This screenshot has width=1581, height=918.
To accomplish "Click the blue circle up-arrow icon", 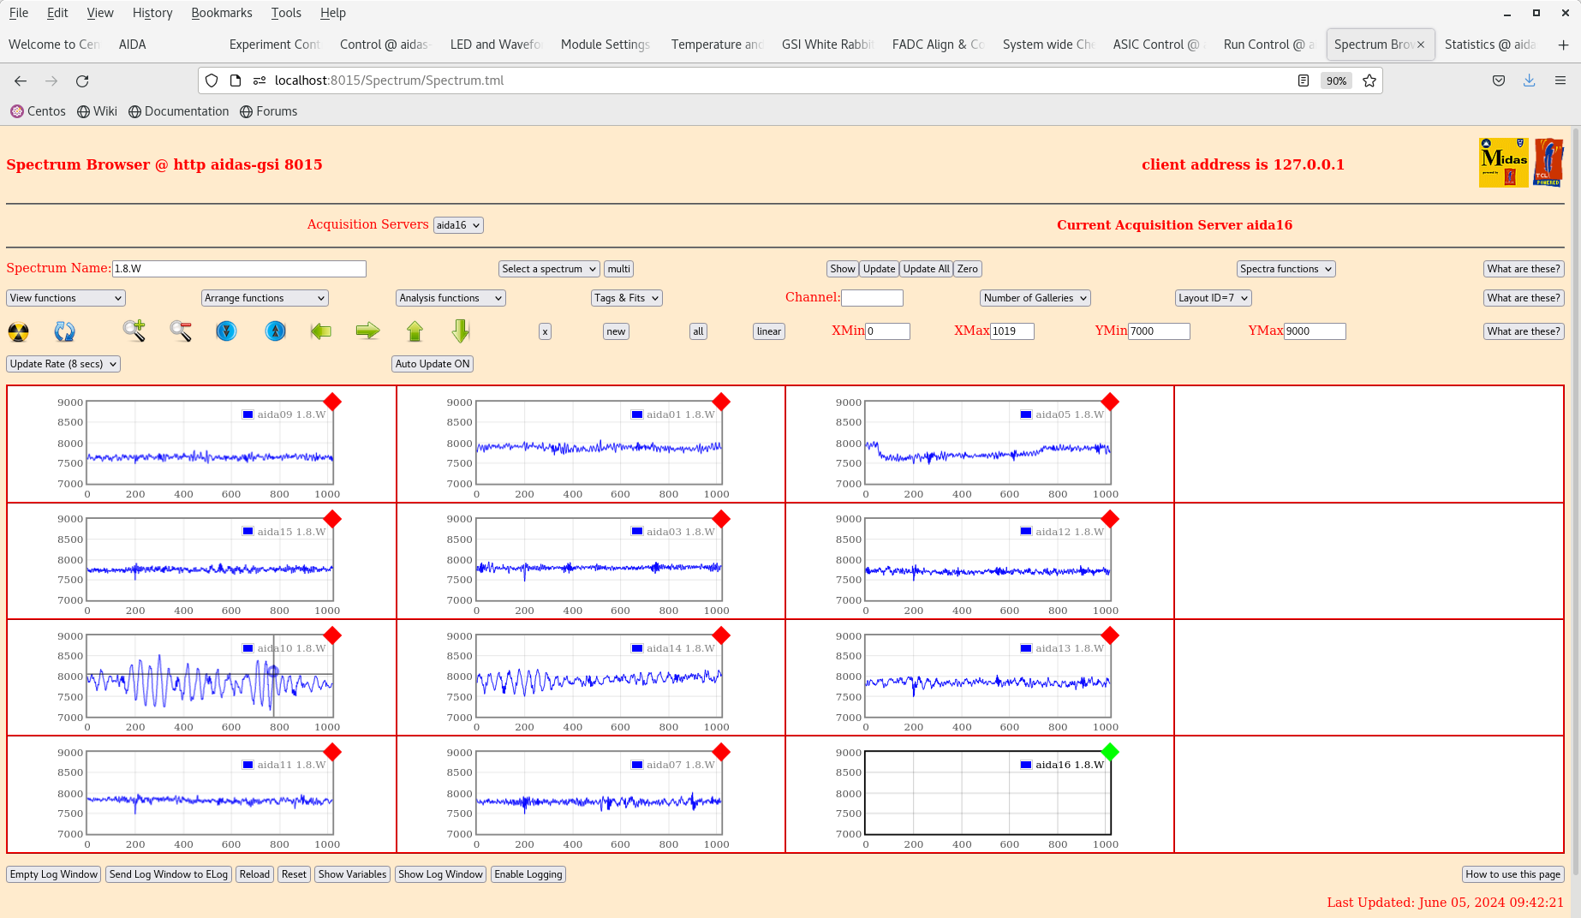I will (x=275, y=331).
